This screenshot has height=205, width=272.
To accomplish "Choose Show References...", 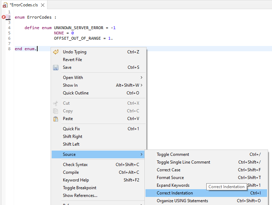I will click(x=99, y=196).
